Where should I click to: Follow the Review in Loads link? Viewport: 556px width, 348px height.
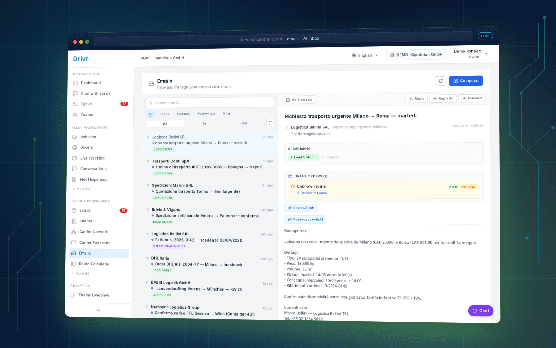(312, 193)
